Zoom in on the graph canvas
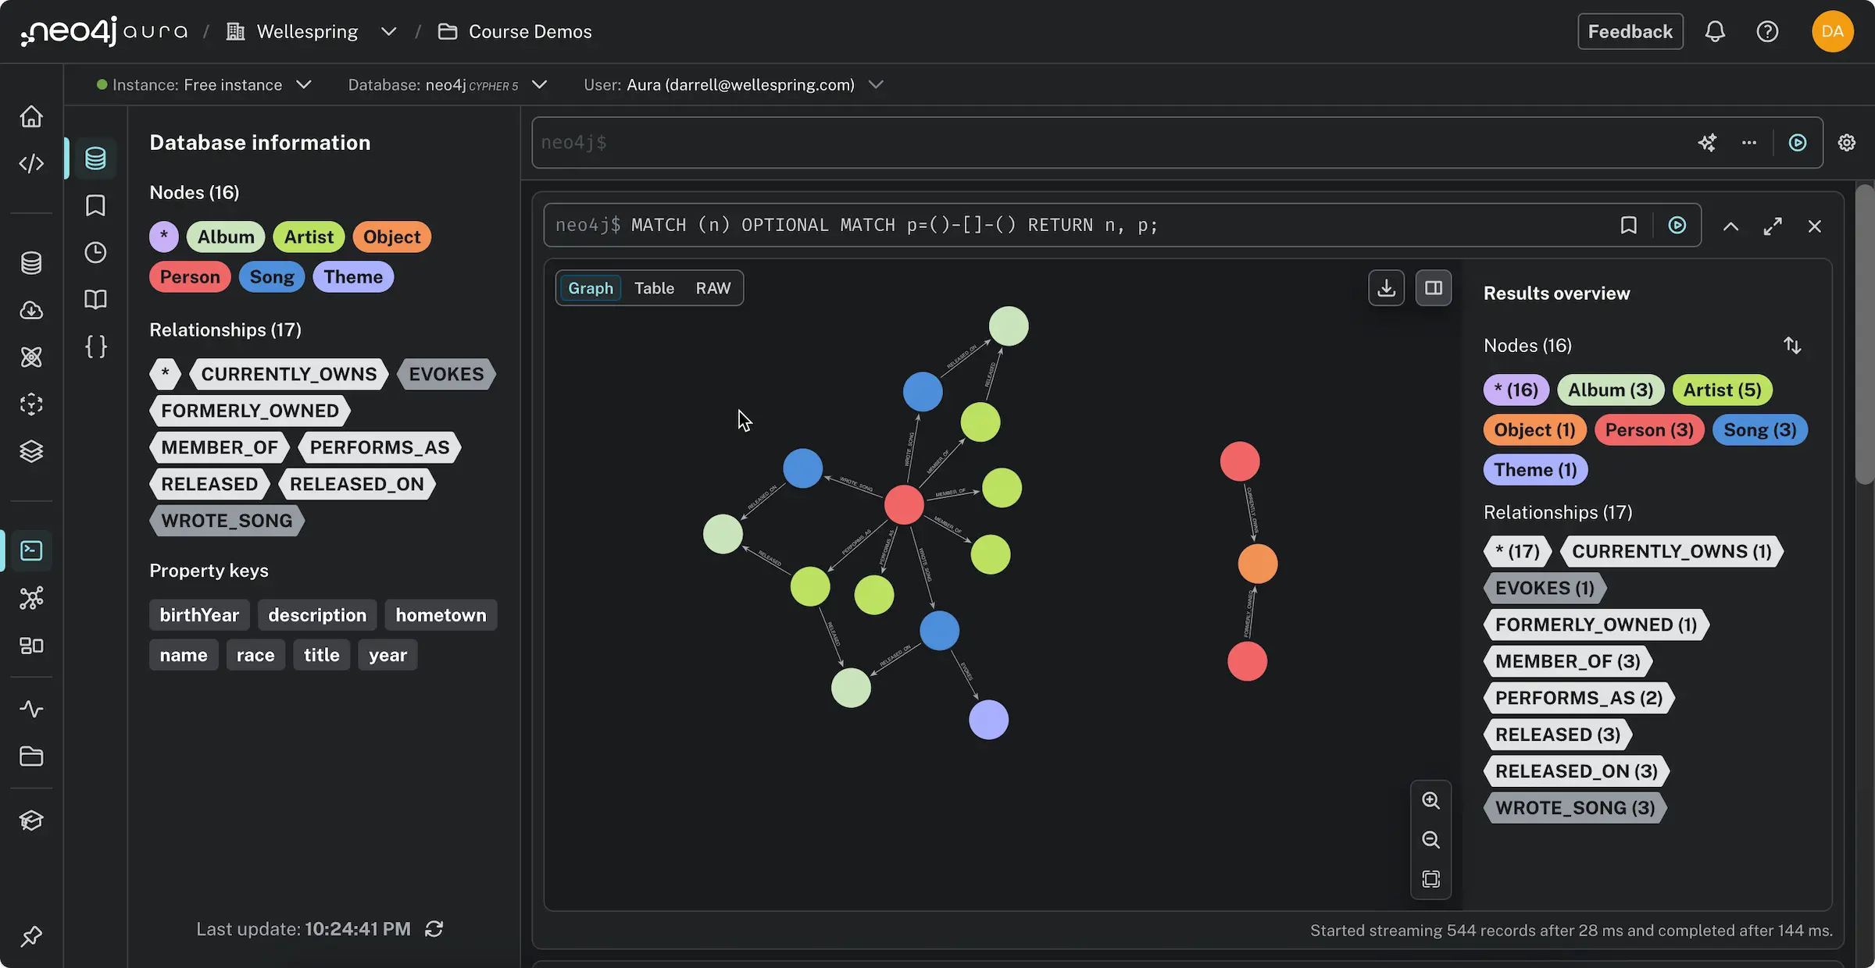 click(x=1431, y=799)
